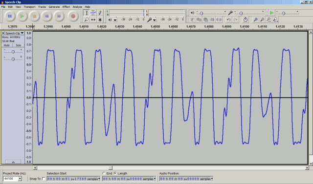This screenshot has width=313, height=184.
Task: Choose the Multi-tool mode asterisk
Action: pyautogui.click(x=100, y=20)
